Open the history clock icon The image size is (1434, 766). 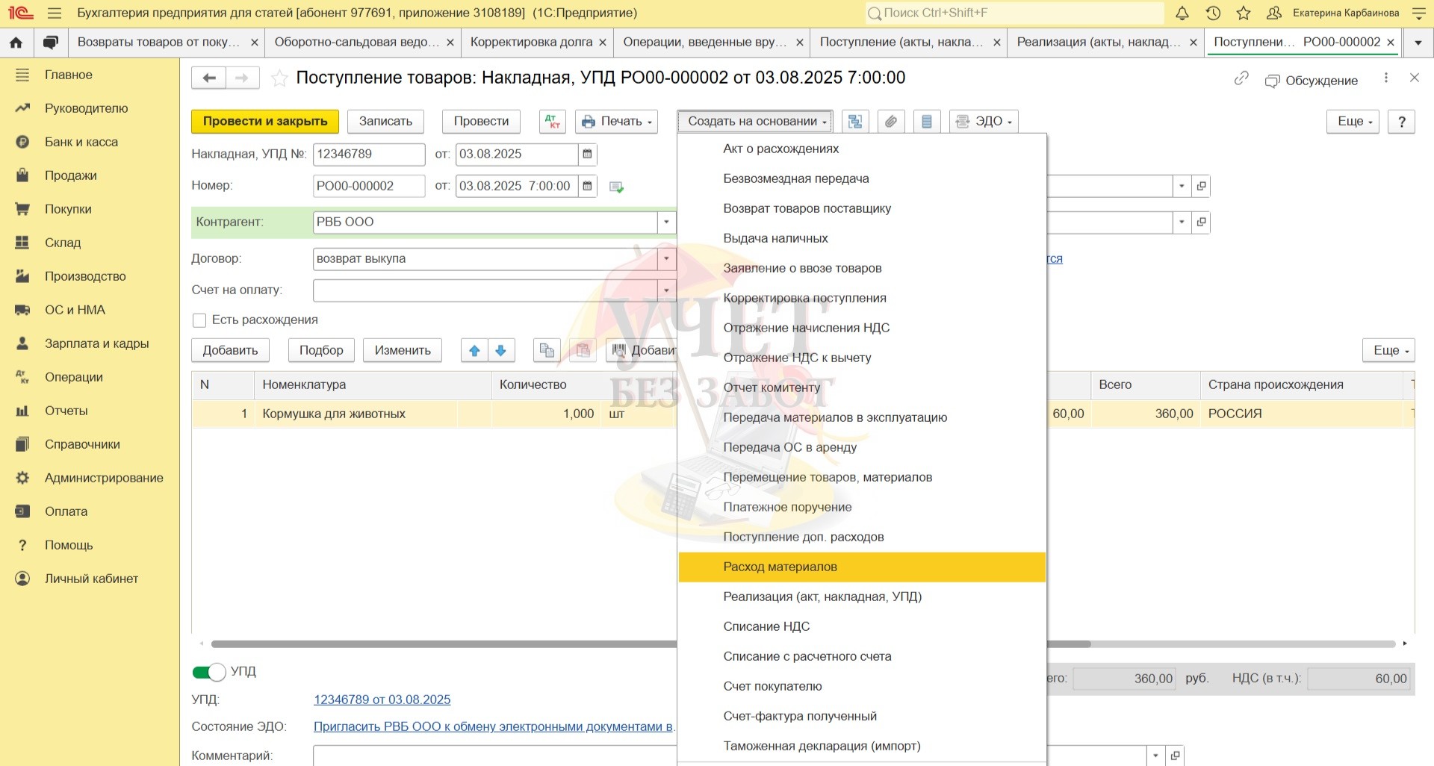(x=1213, y=13)
